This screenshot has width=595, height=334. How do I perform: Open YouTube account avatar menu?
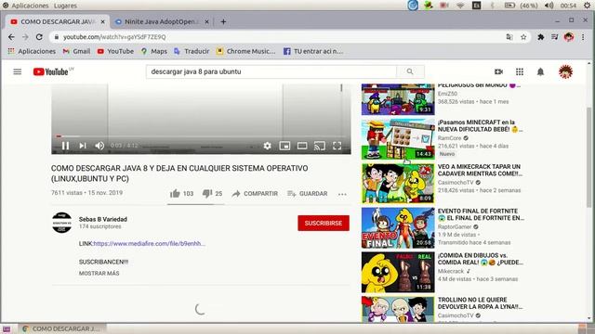point(565,71)
